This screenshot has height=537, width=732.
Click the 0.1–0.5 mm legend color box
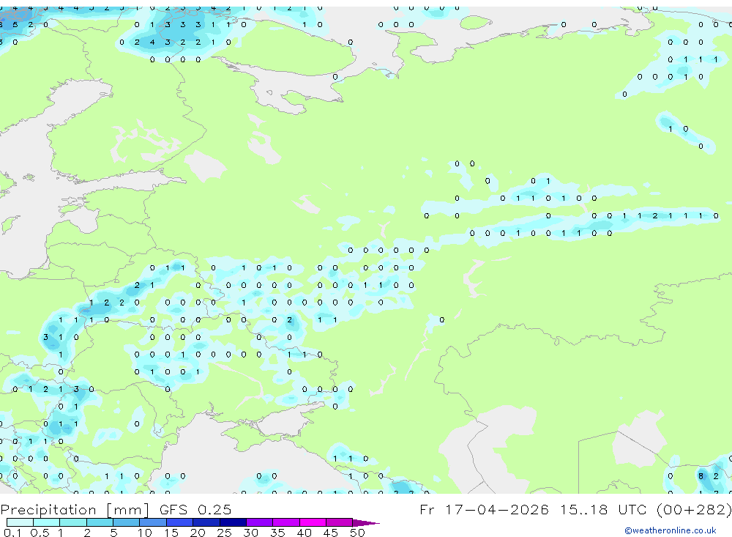click(x=20, y=522)
